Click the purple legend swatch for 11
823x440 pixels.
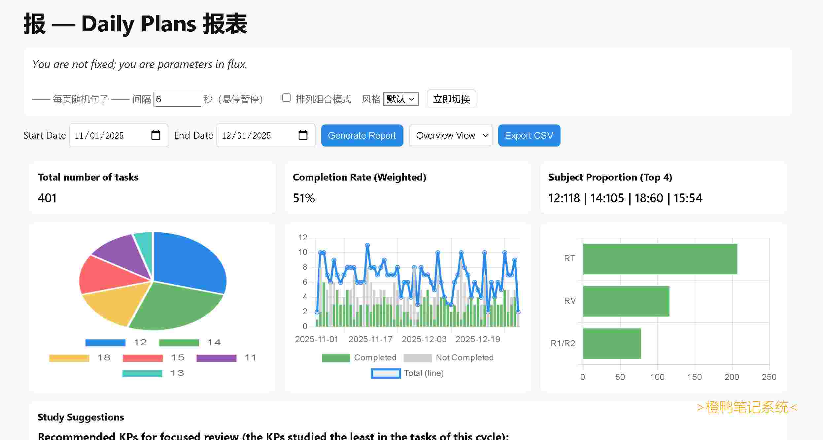[216, 358]
